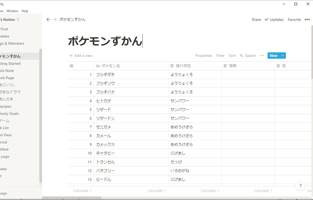Image resolution: width=313 pixels, height=200 pixels.
Task: Click the text icon in the 有無 header
Action: pos(225,66)
